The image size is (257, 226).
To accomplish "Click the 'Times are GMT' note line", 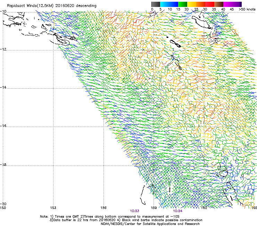I will click(110, 217).
